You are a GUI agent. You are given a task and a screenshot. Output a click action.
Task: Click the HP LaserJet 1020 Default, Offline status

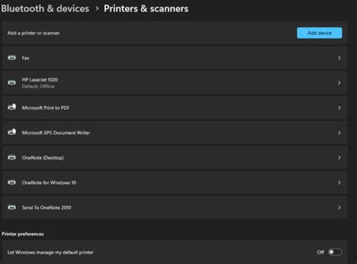pos(38,86)
